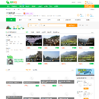99x99 pixels.
Task: Click the blue travel consultant banner ad
Action: pyautogui.click(x=85, y=72)
